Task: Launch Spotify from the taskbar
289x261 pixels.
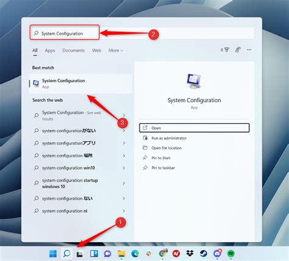Action: (231, 254)
